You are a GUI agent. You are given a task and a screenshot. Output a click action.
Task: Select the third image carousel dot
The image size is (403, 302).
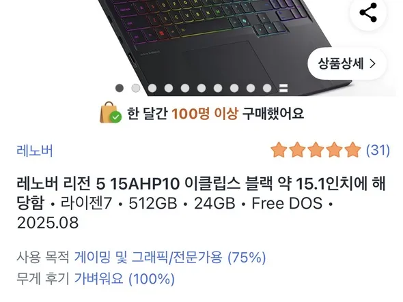(x=152, y=88)
